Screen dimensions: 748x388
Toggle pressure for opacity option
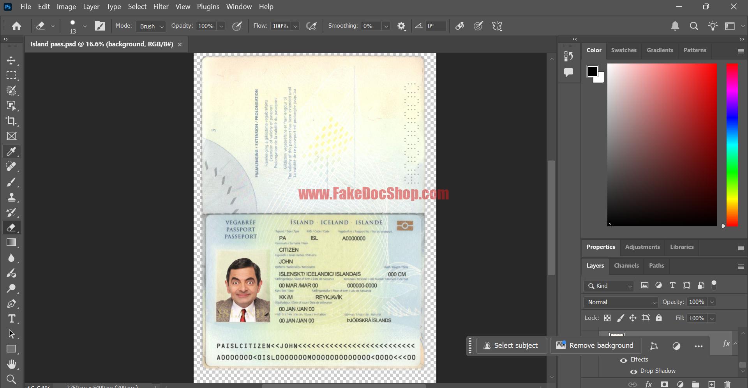(x=237, y=26)
